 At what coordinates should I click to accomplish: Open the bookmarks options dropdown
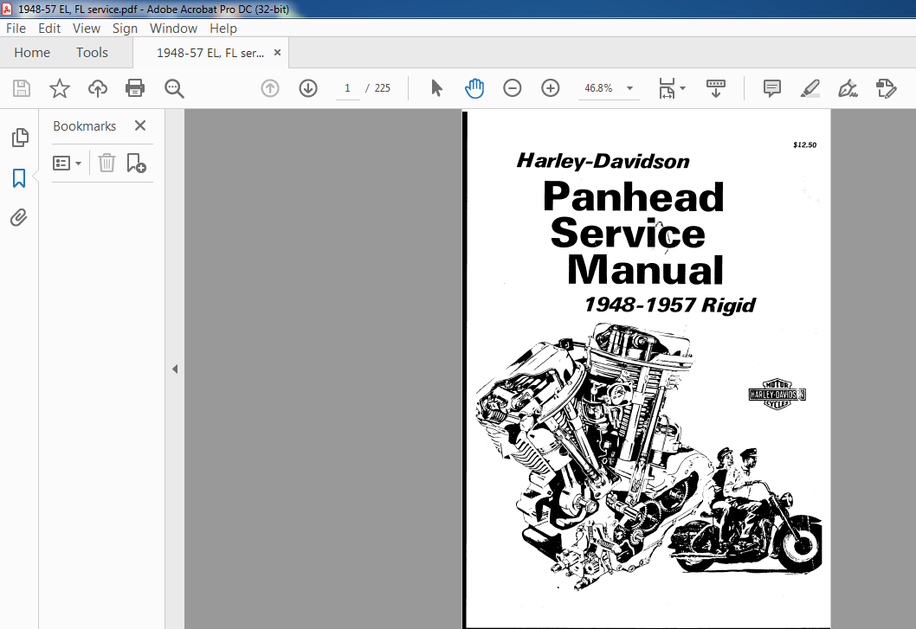coord(67,163)
